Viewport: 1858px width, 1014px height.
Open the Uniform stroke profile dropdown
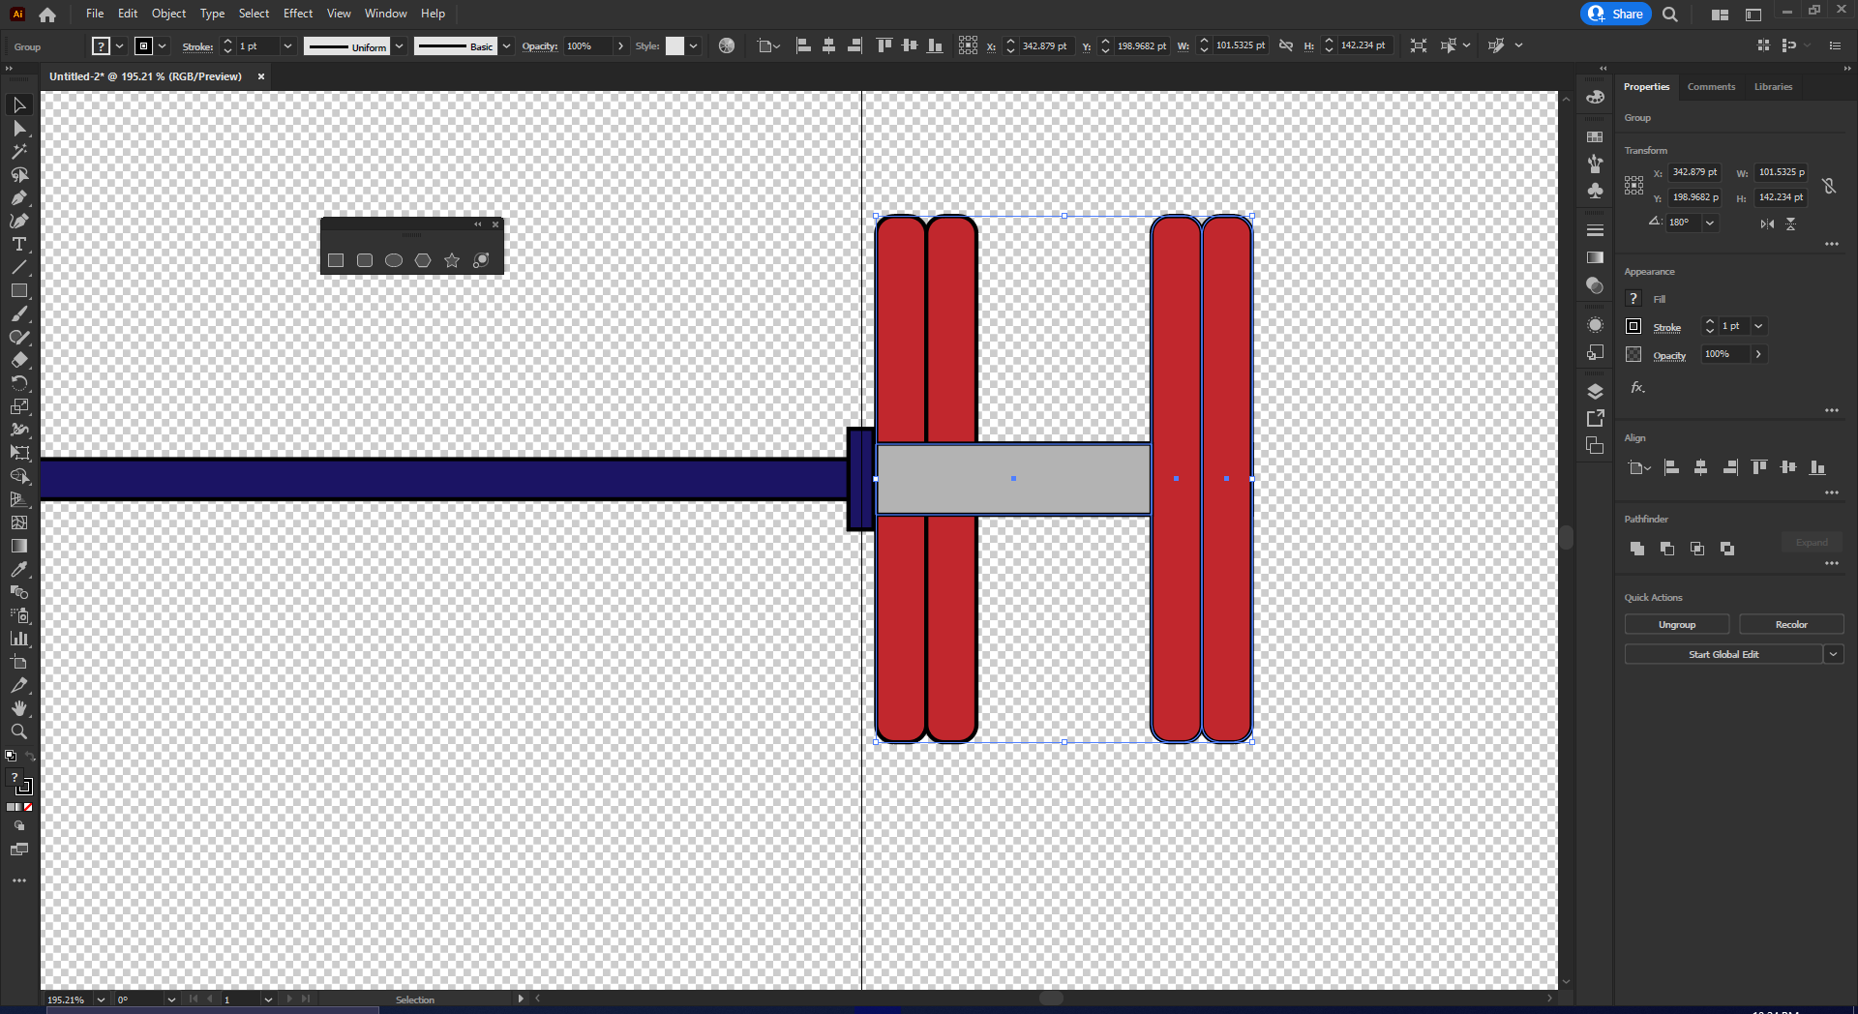click(399, 45)
